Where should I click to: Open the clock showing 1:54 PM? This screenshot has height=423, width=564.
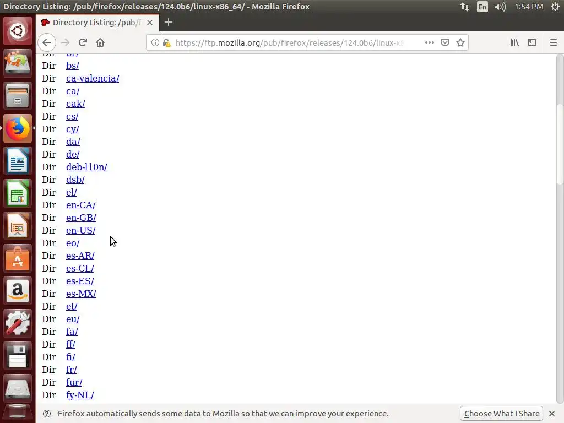coord(529,7)
